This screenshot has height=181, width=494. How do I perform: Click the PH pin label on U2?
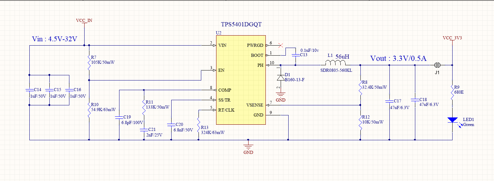coord(260,65)
